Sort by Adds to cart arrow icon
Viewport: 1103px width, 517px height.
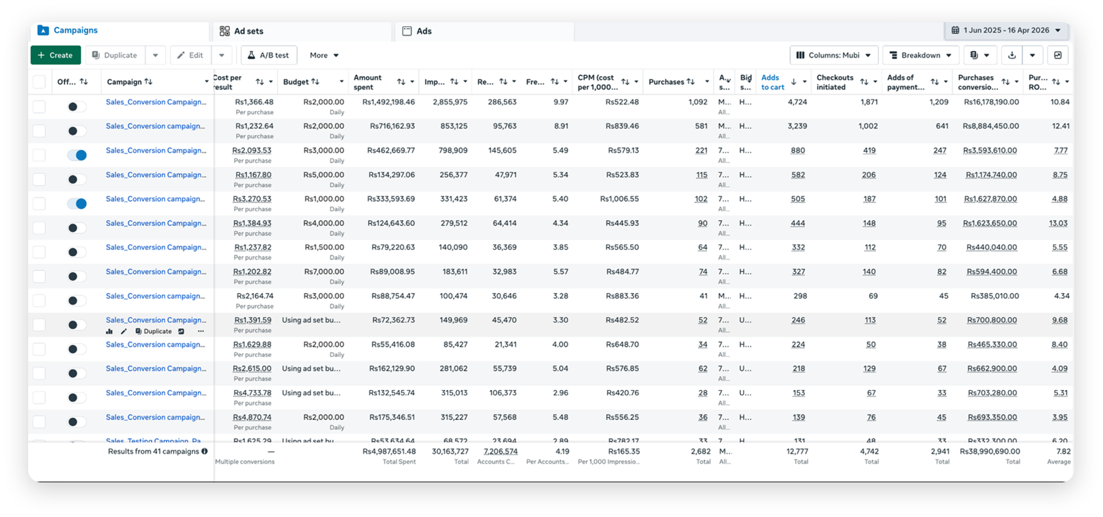[x=794, y=82]
